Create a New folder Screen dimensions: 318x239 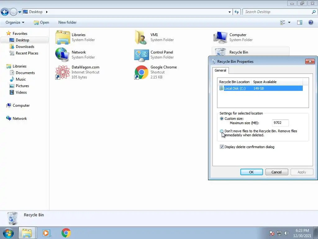coord(67,22)
